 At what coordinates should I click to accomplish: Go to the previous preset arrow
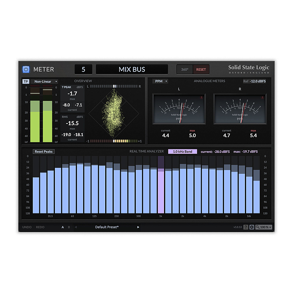click(x=76, y=227)
